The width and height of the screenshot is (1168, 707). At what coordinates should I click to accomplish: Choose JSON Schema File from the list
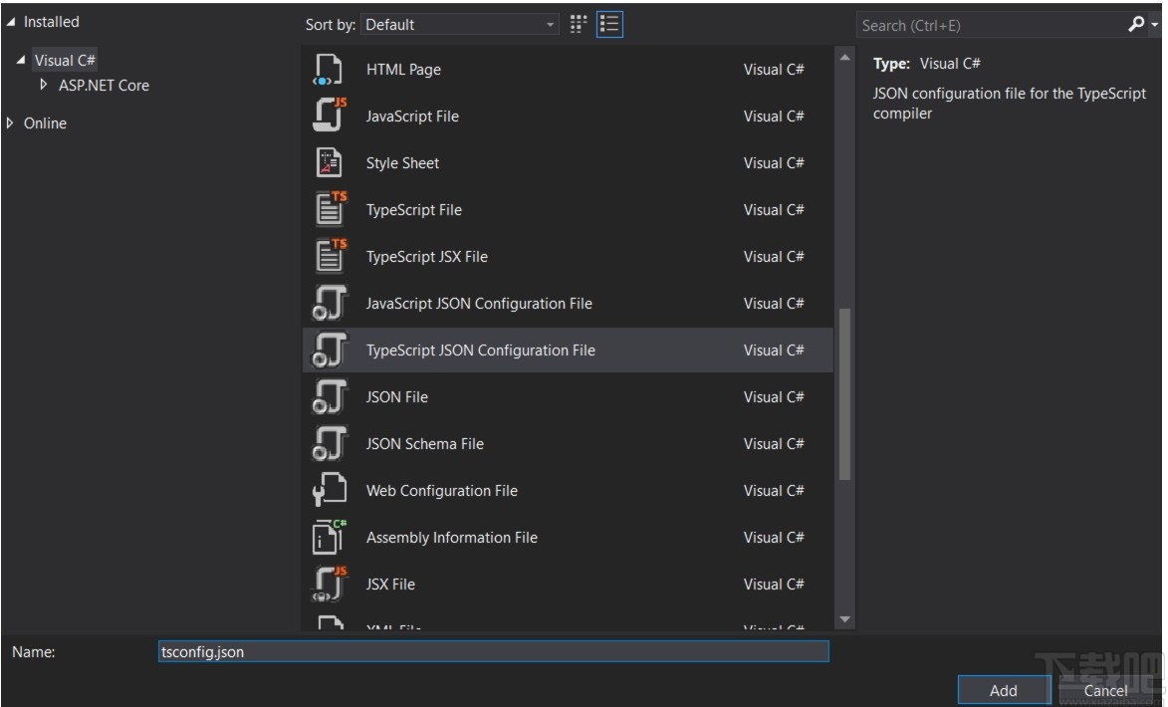click(x=425, y=444)
